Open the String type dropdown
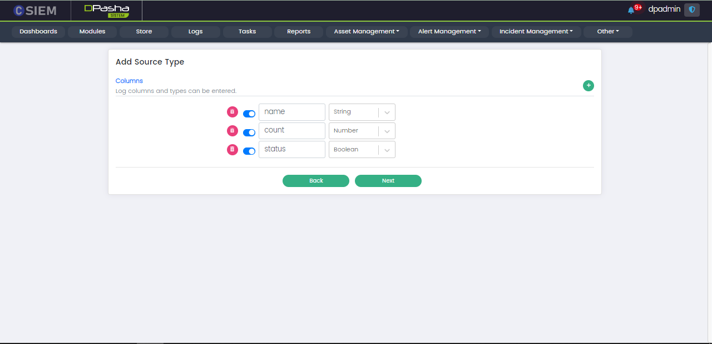This screenshot has height=344, width=712. pyautogui.click(x=362, y=112)
